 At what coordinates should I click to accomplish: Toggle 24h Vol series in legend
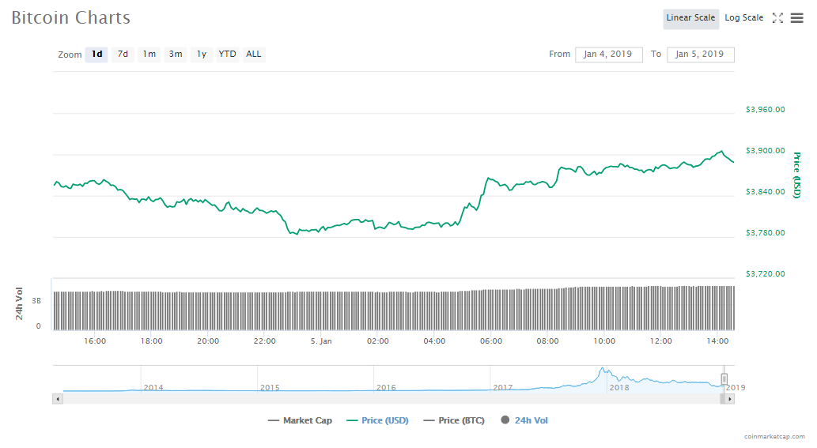(x=524, y=420)
